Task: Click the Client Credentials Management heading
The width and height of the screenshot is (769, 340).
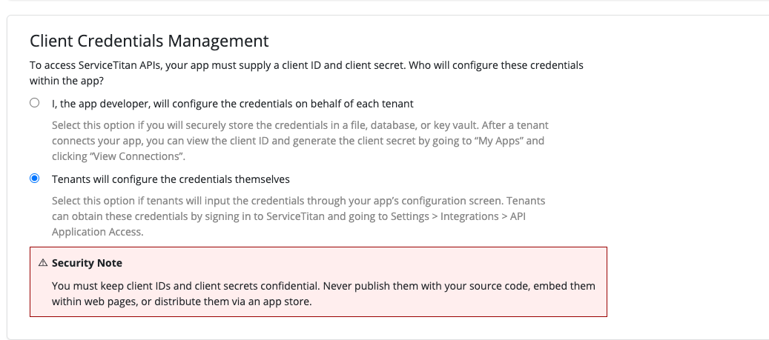Action: [149, 41]
